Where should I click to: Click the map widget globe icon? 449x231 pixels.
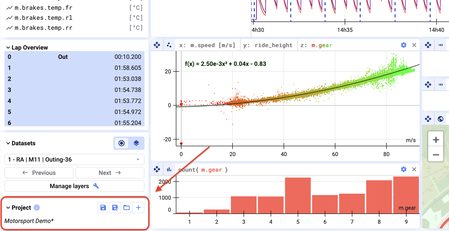[x=440, y=119]
